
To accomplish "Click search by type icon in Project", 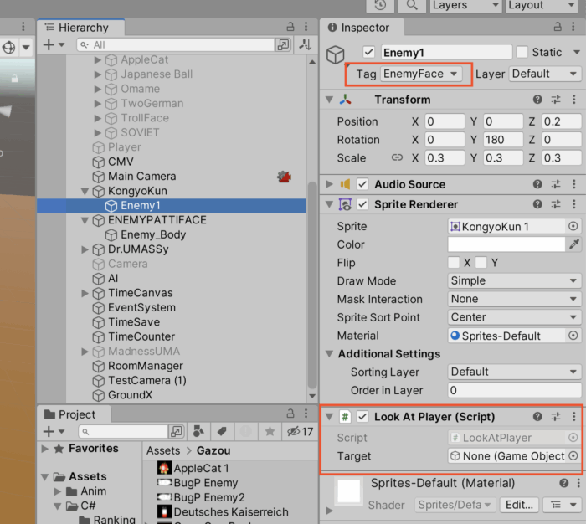I will (x=198, y=431).
